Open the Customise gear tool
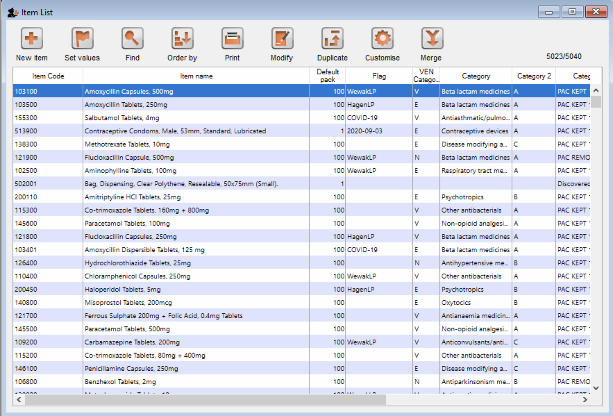 382,39
